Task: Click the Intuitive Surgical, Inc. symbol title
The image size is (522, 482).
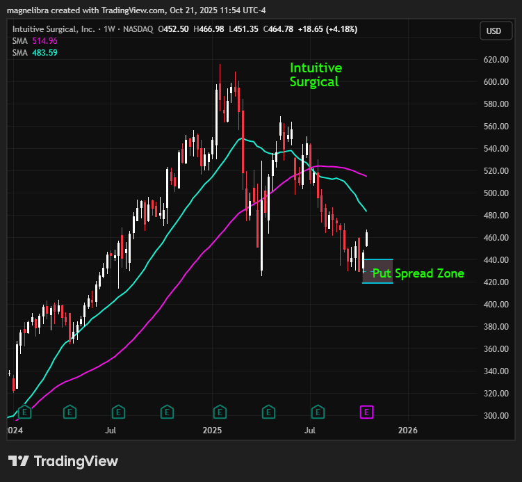Action: tap(54, 29)
